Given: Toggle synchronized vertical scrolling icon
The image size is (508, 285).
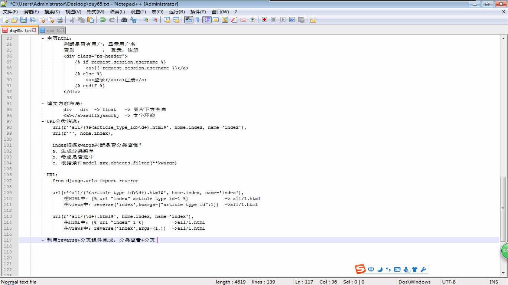Looking at the screenshot, I should (x=167, y=20).
